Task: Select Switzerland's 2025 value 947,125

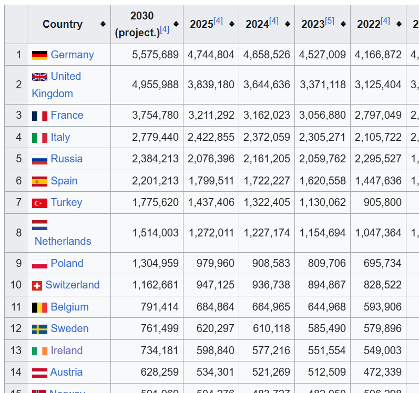Action: (x=216, y=285)
